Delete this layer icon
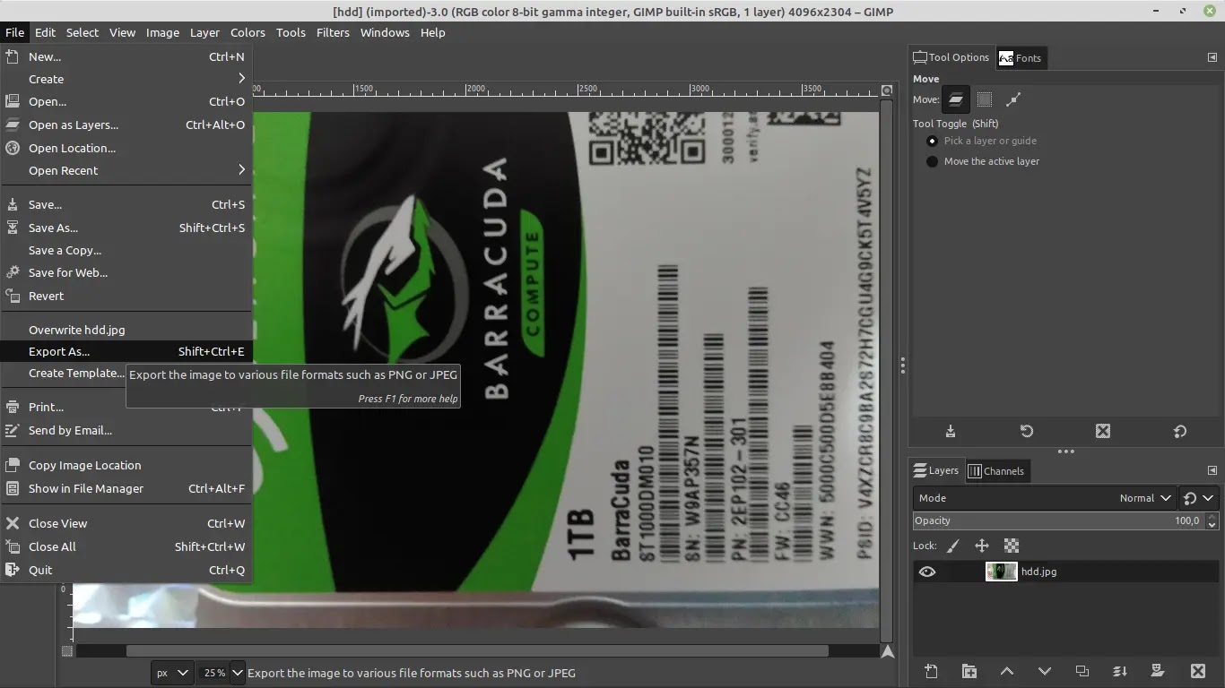Image resolution: width=1225 pixels, height=688 pixels. [x=1197, y=671]
